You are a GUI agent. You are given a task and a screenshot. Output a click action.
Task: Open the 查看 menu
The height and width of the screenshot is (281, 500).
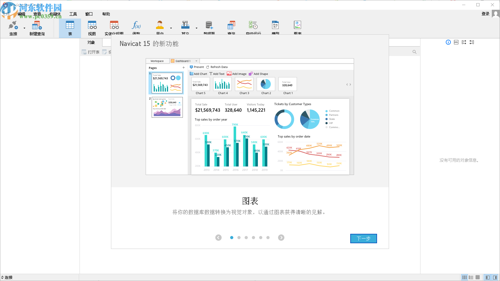(37, 14)
